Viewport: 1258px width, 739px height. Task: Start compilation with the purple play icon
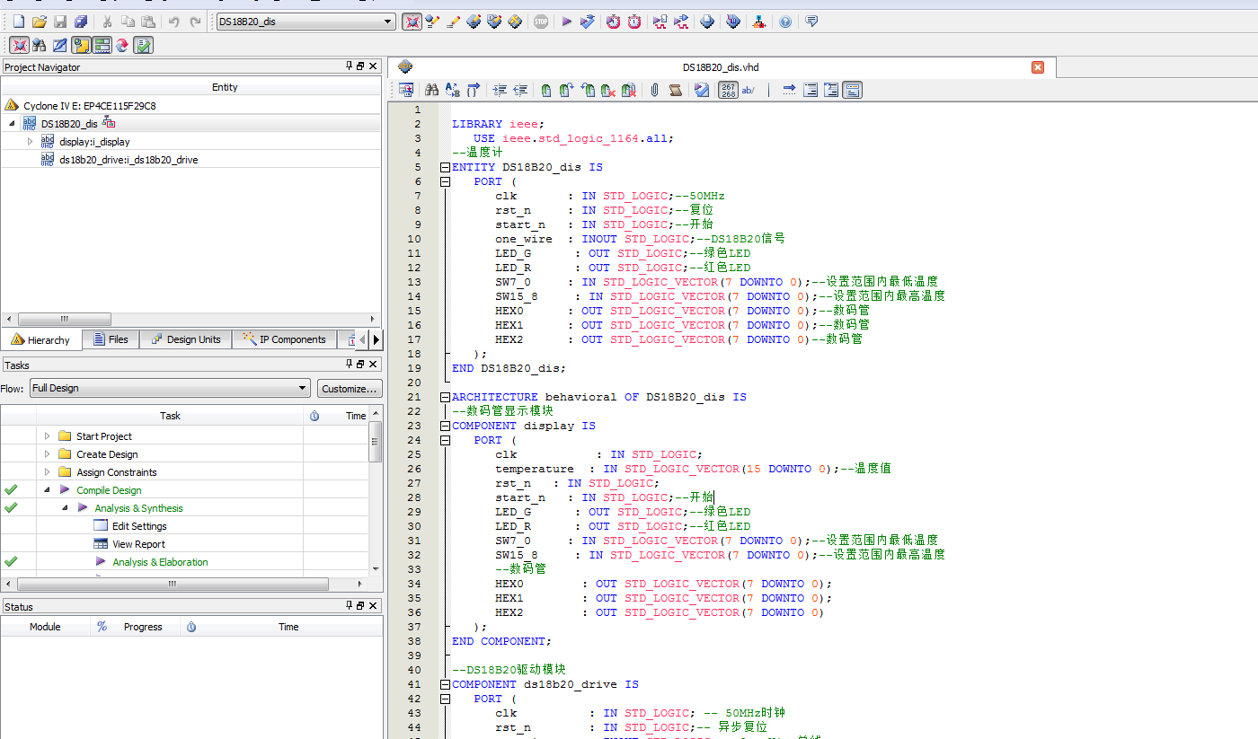click(x=566, y=22)
